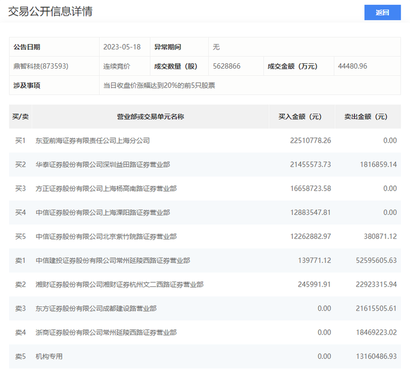The height and width of the screenshot is (378, 410).
Task: Select buy amount 139771.12
Action: tap(315, 261)
